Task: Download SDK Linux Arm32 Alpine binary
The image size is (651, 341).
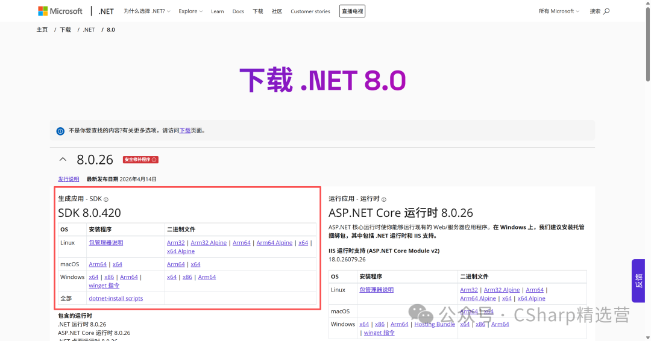Action: point(209,243)
